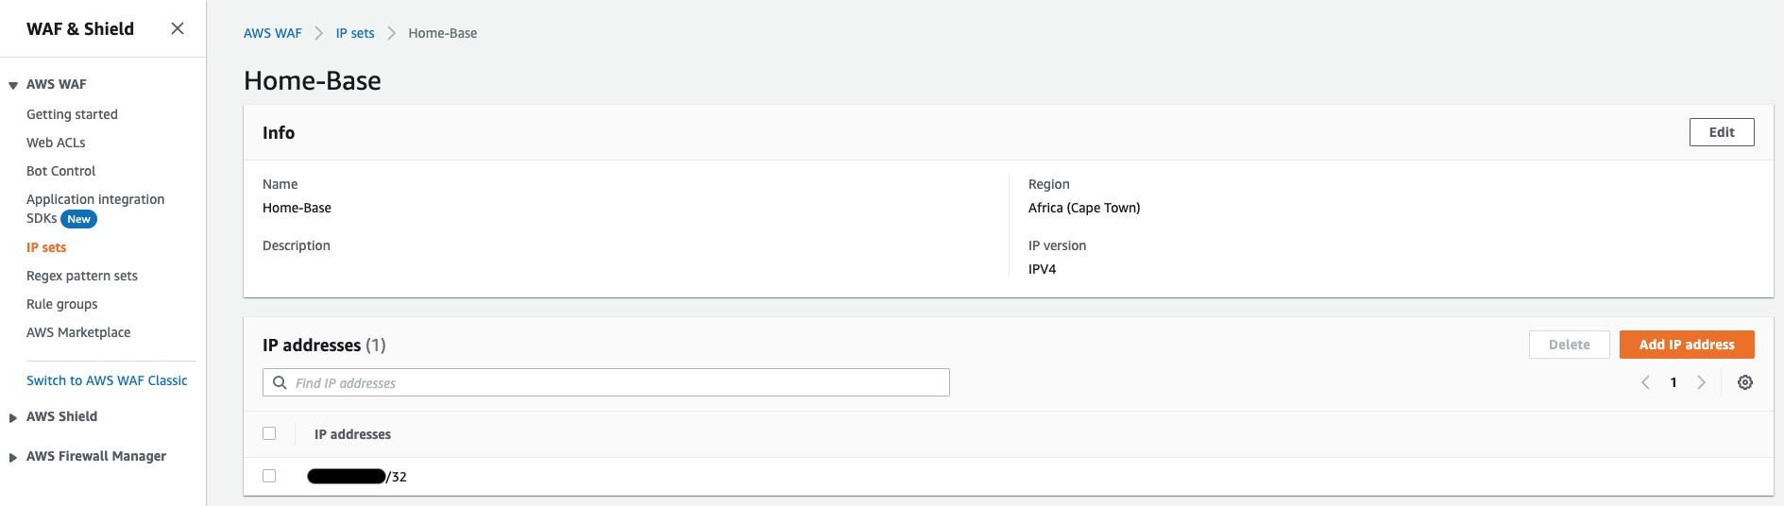This screenshot has height=506, width=1784.
Task: Open Web ACLs in sidebar
Action: [x=56, y=143]
